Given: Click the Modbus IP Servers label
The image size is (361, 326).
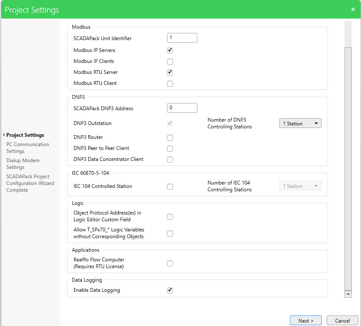Looking at the screenshot, I should (94, 50).
